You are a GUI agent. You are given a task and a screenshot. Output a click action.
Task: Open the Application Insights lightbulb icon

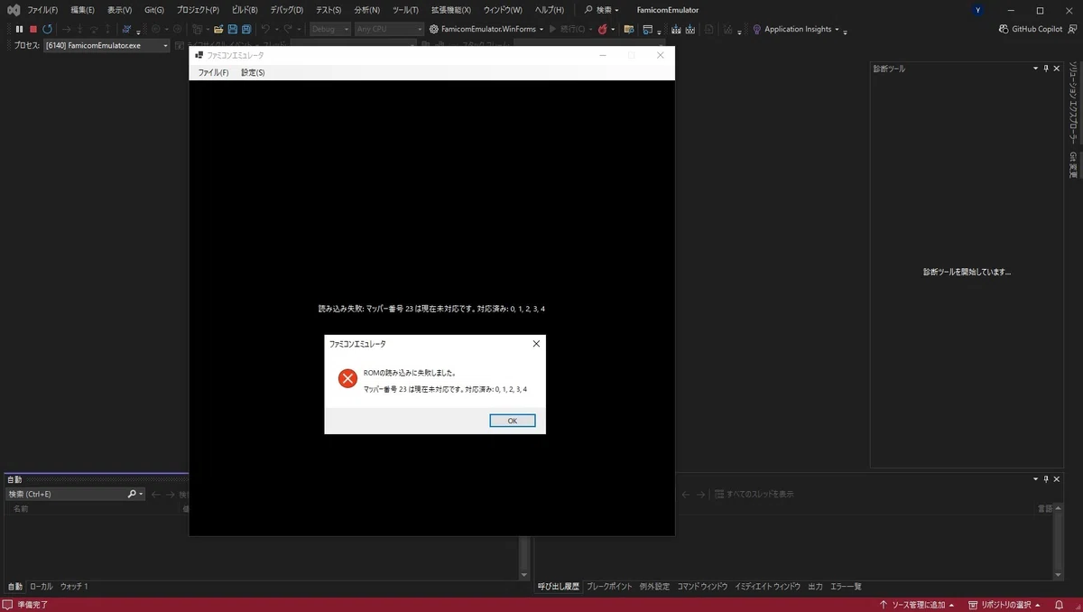click(756, 29)
